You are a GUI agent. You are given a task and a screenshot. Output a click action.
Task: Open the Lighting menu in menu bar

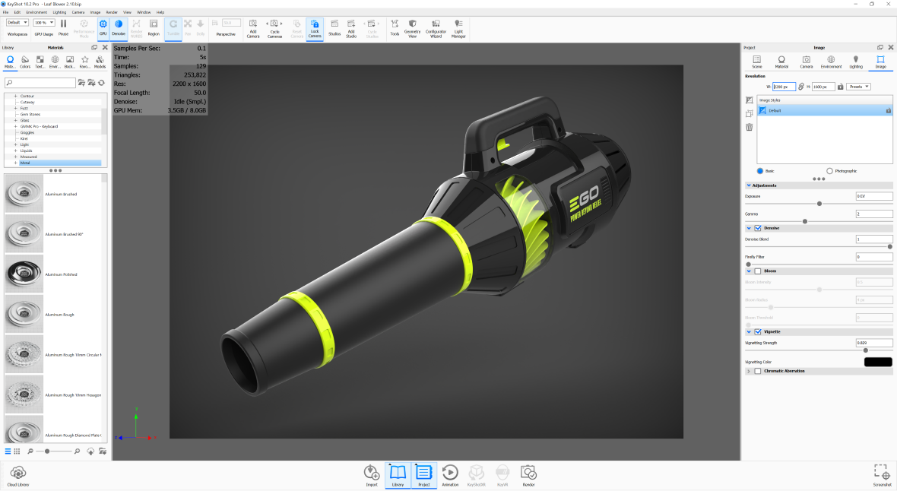[x=59, y=12]
